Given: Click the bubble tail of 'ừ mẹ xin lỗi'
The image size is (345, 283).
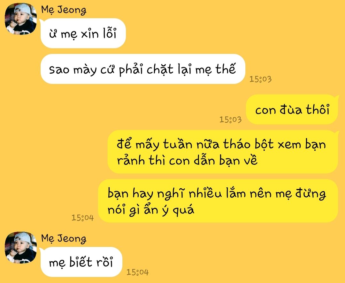Looking at the screenshot, I should coord(41,21).
